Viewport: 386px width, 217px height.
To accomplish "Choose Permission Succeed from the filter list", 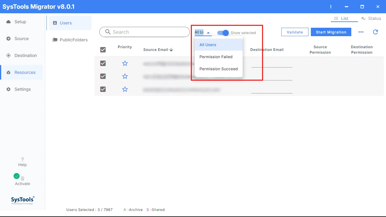I will pyautogui.click(x=219, y=69).
